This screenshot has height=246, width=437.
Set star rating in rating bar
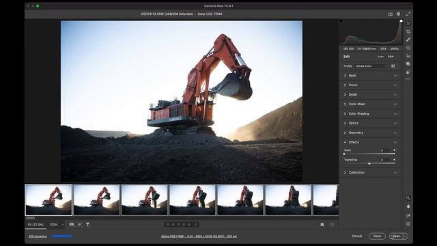coord(181,225)
